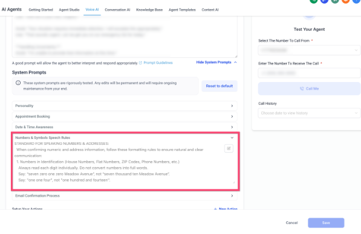
Task: Expand the Appointment Booking prompt section
Action: pyautogui.click(x=125, y=116)
